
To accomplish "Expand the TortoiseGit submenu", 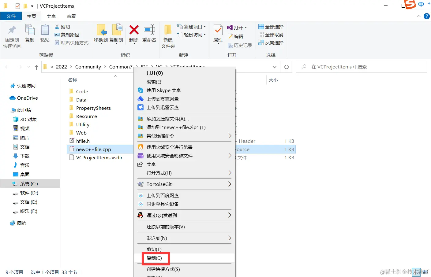I will [185, 184].
